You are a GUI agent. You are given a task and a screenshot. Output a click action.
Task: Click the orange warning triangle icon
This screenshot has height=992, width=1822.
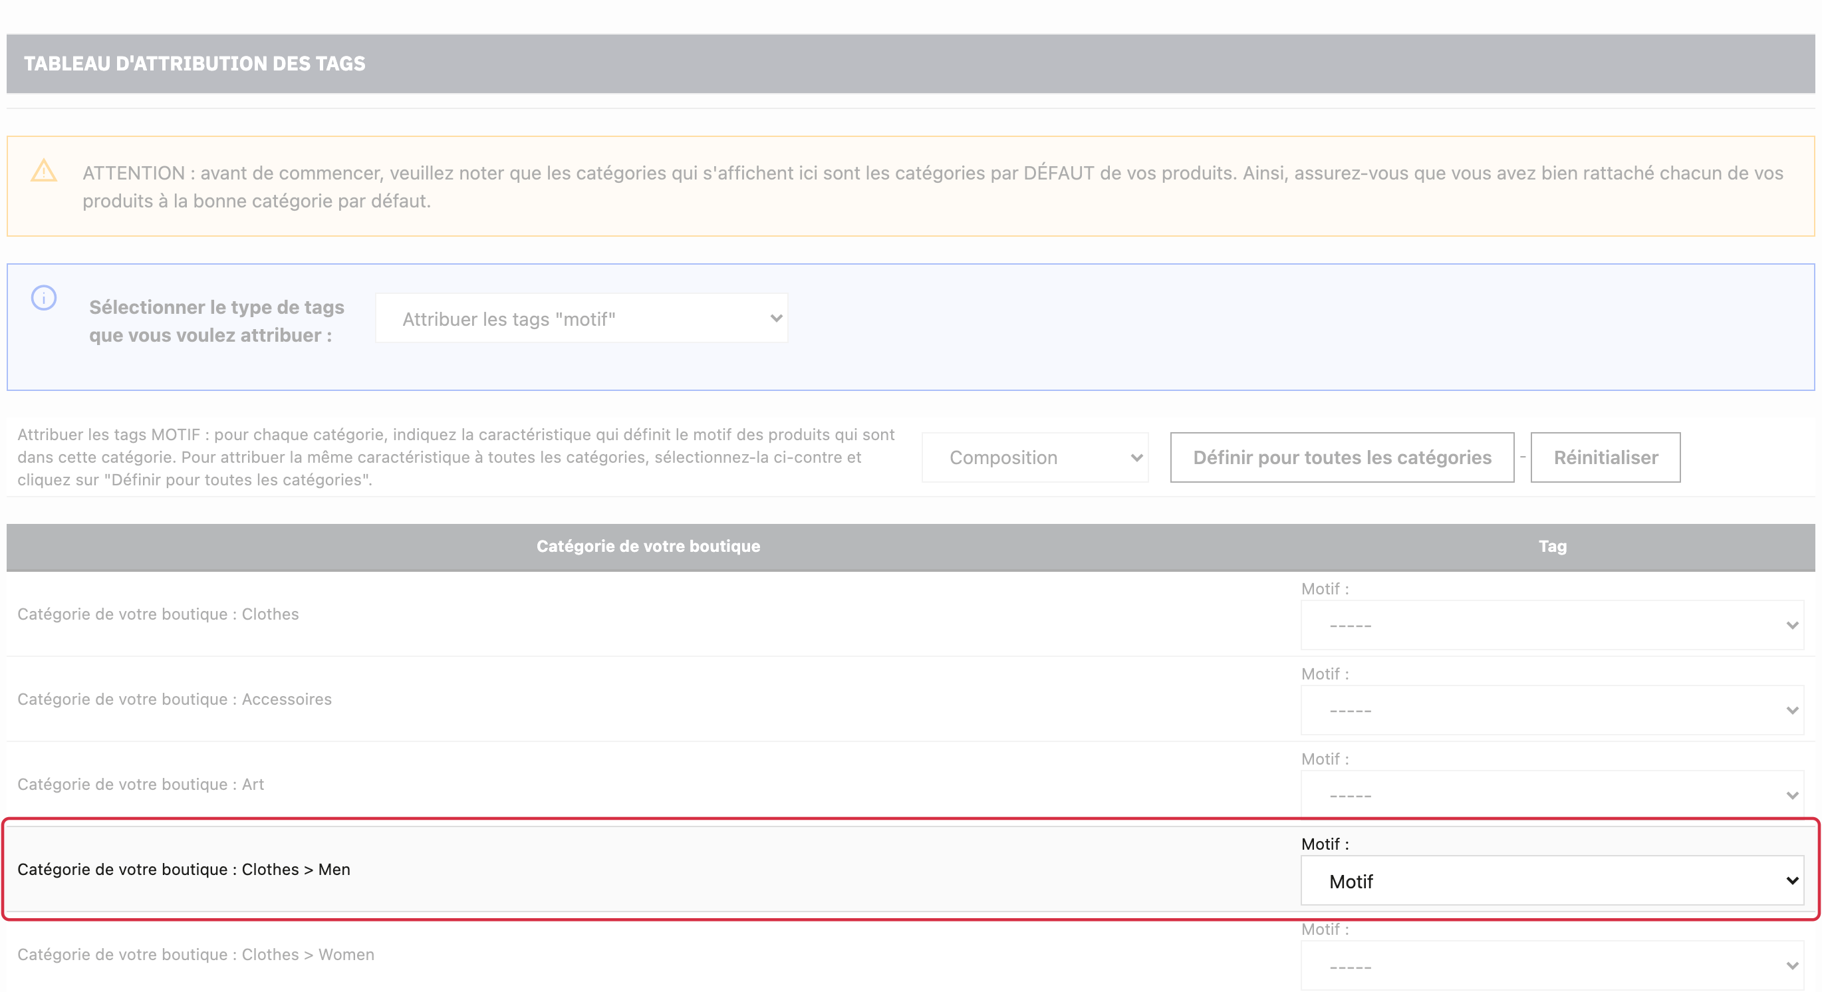coord(44,171)
